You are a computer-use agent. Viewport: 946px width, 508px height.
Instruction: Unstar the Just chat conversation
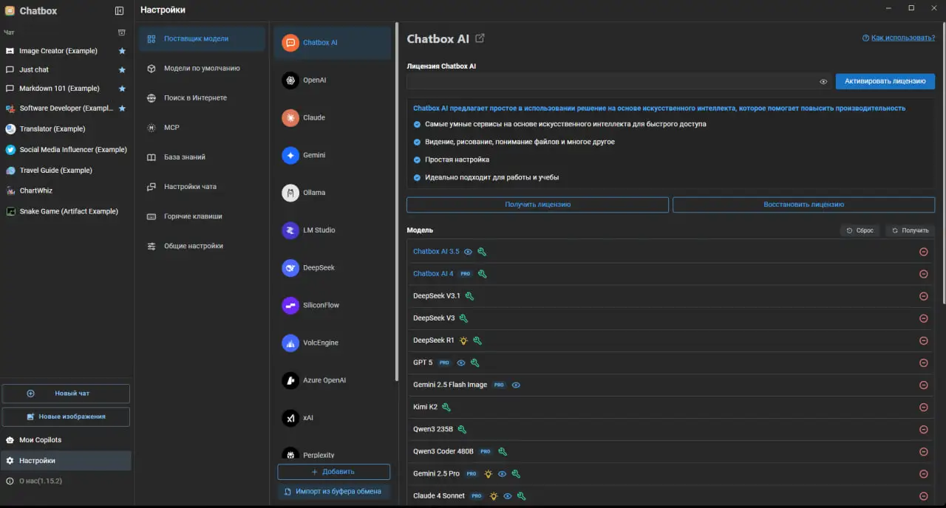122,69
